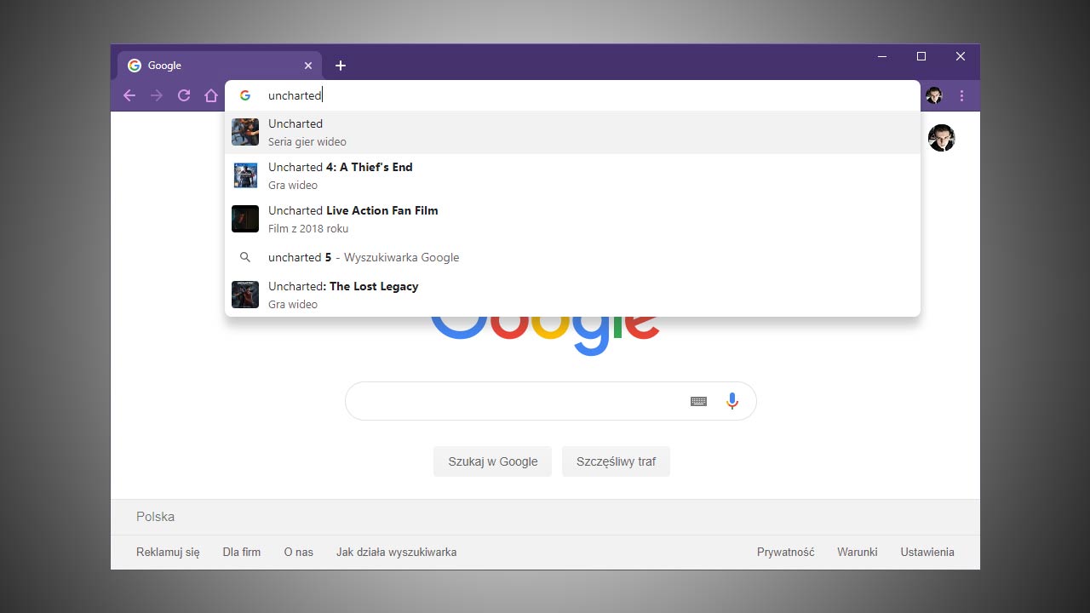The image size is (1090, 613).
Task: Open the 'Warunki' footer link
Action: (858, 552)
